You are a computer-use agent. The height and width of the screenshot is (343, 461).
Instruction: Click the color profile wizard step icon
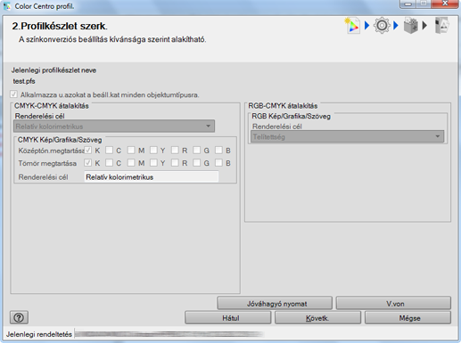pos(352,26)
